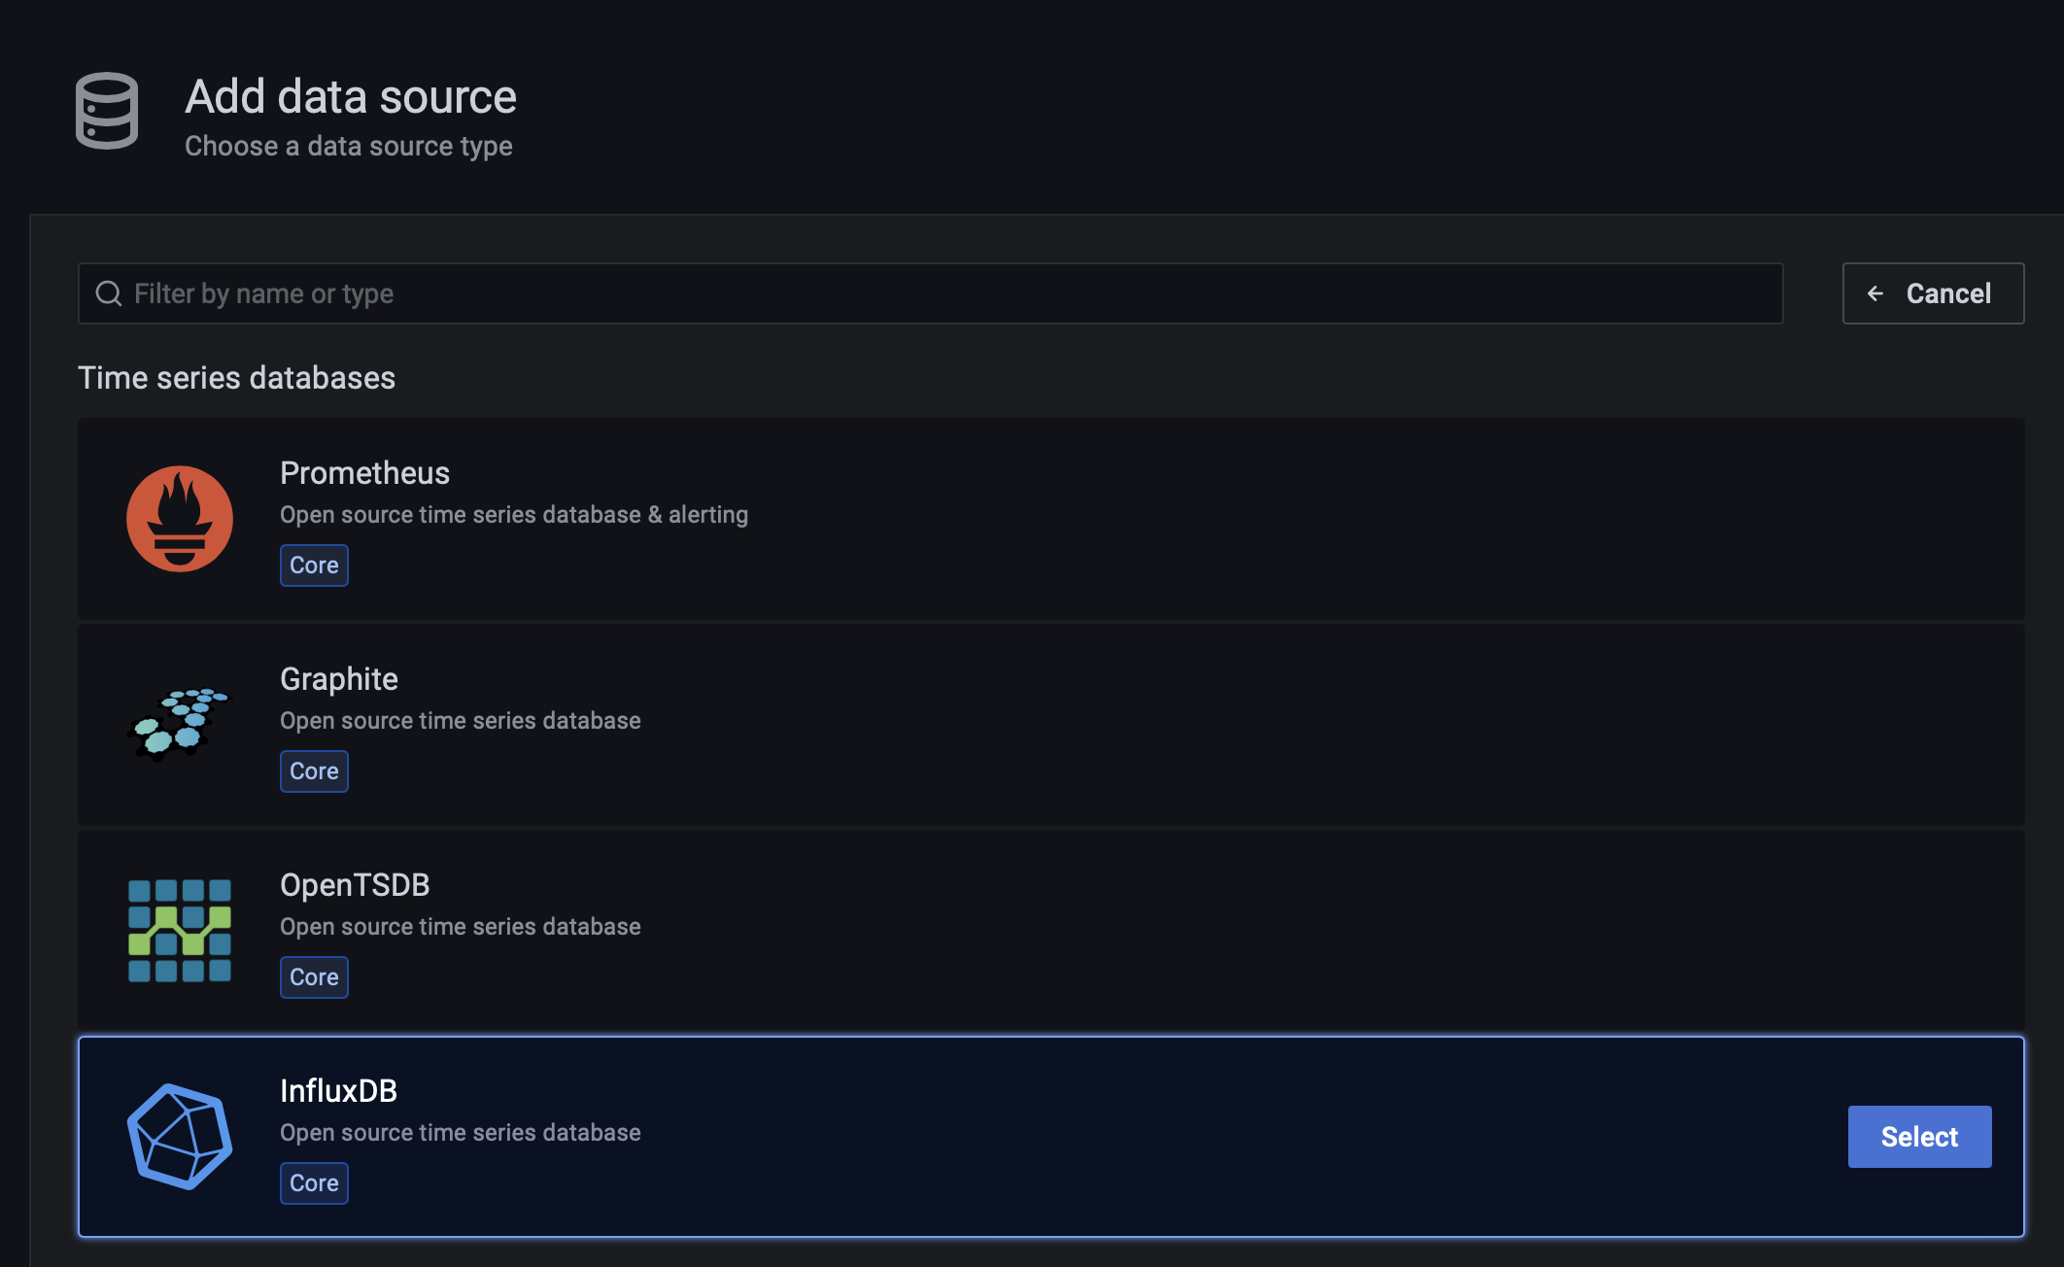Click the database icon beside Add data source

pos(107,111)
